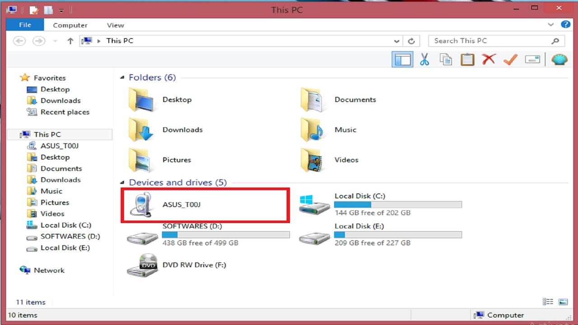Image resolution: width=578 pixels, height=325 pixels.
Task: Click the red X Delete toolbar icon
Action: coord(489,59)
